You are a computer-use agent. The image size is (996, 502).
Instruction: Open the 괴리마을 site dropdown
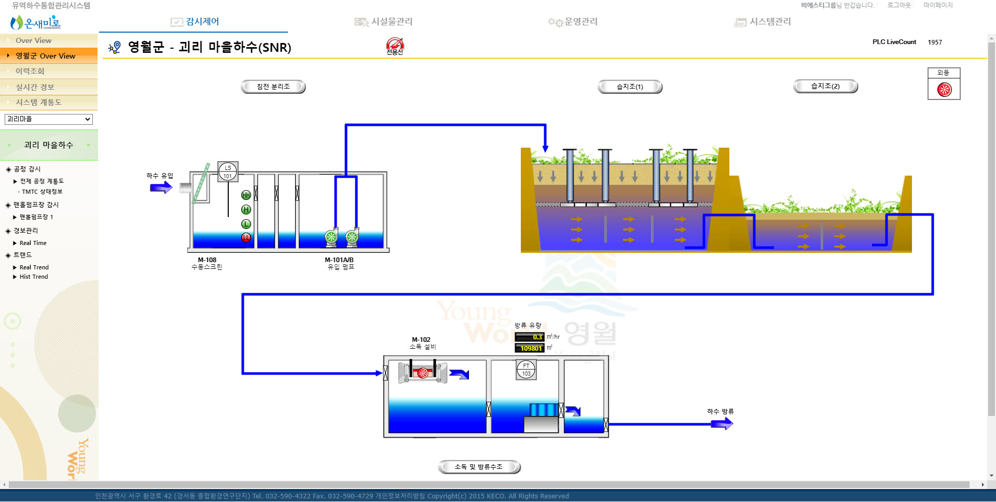[49, 119]
